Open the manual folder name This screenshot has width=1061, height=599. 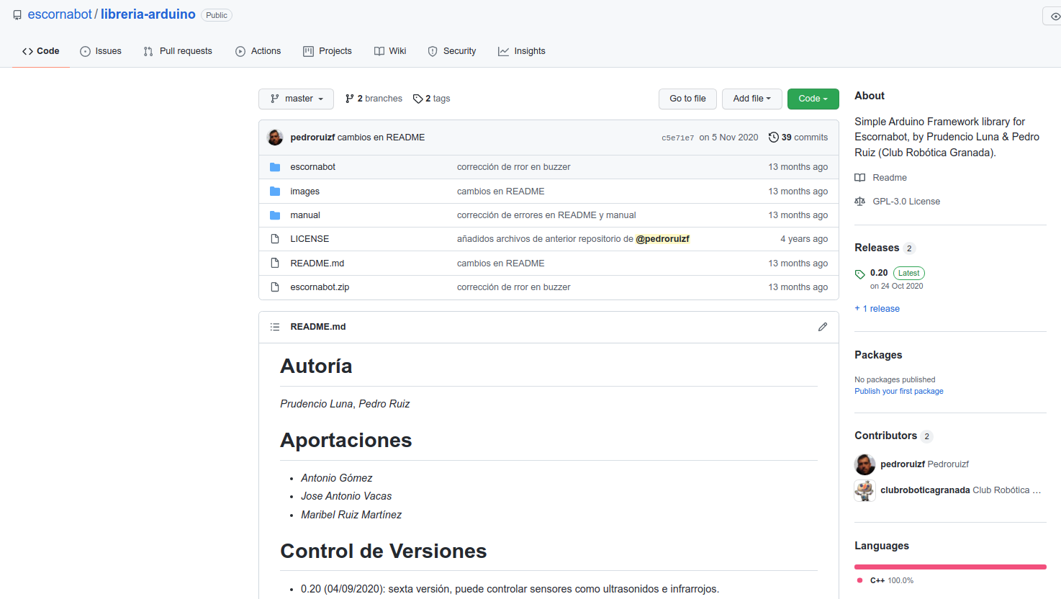305,215
